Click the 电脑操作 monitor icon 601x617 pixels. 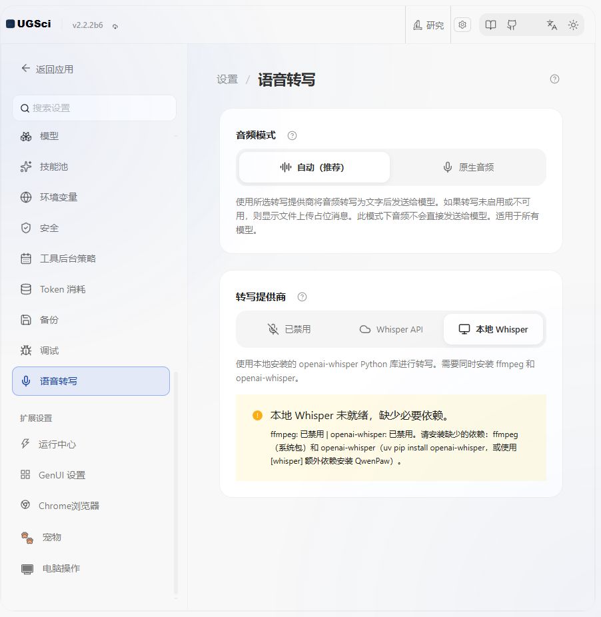click(27, 569)
